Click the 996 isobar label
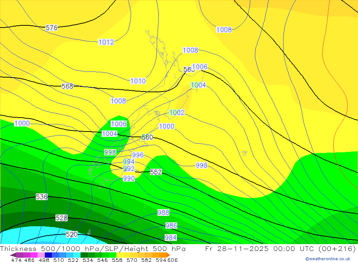Viewport: 358px width, 262px height. point(138,155)
